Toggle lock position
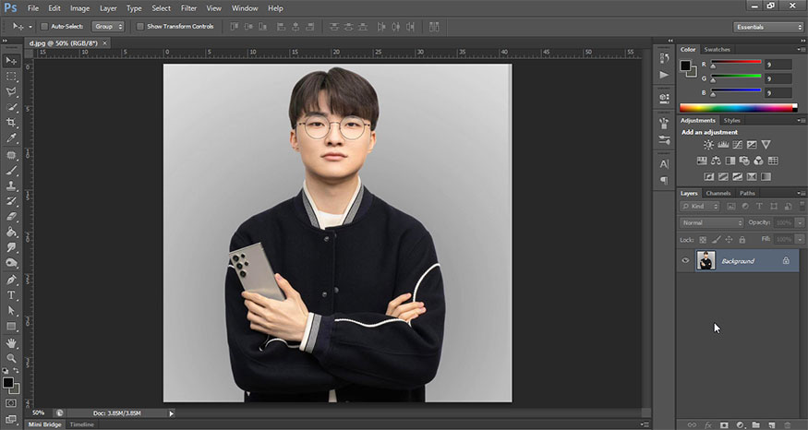This screenshot has height=430, width=808. (729, 240)
